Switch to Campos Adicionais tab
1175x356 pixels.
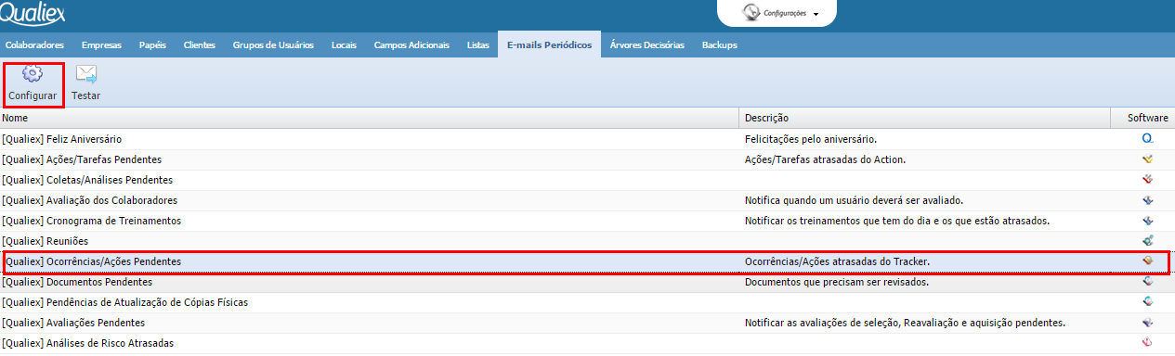[x=411, y=44]
